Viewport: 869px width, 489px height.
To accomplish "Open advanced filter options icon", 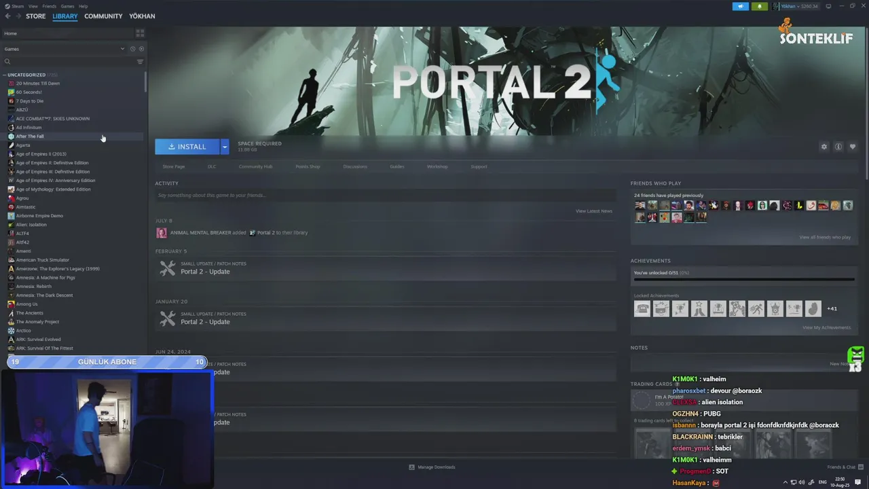I will [141, 62].
